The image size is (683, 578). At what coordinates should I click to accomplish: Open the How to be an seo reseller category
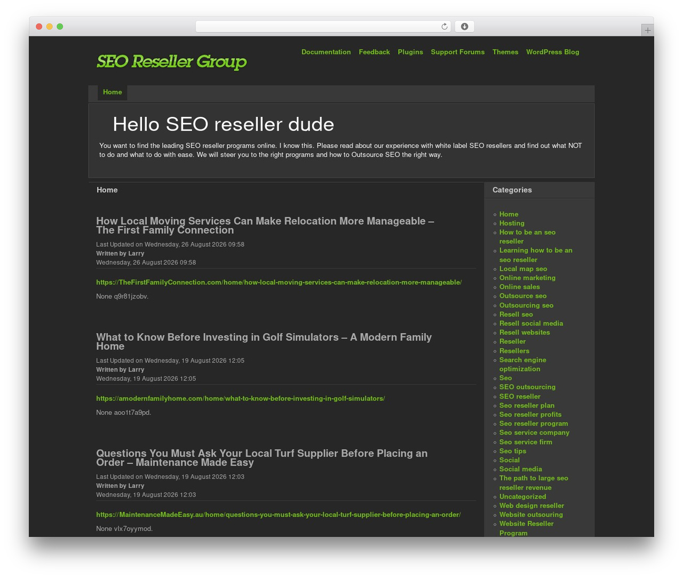[x=527, y=237]
